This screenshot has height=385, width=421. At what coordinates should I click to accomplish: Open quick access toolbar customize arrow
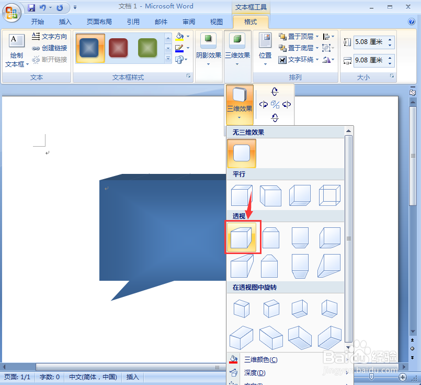pyautogui.click(x=75, y=7)
